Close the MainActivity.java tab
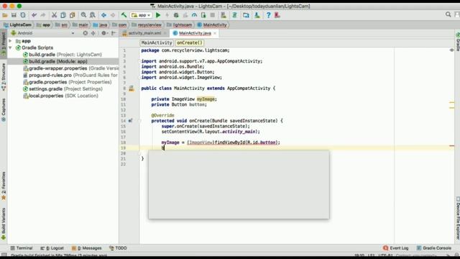The image size is (460, 259). click(x=215, y=33)
